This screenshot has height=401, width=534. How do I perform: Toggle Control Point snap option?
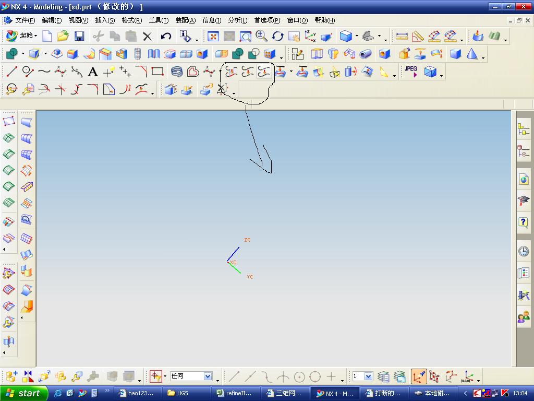pyautogui.click(x=266, y=377)
